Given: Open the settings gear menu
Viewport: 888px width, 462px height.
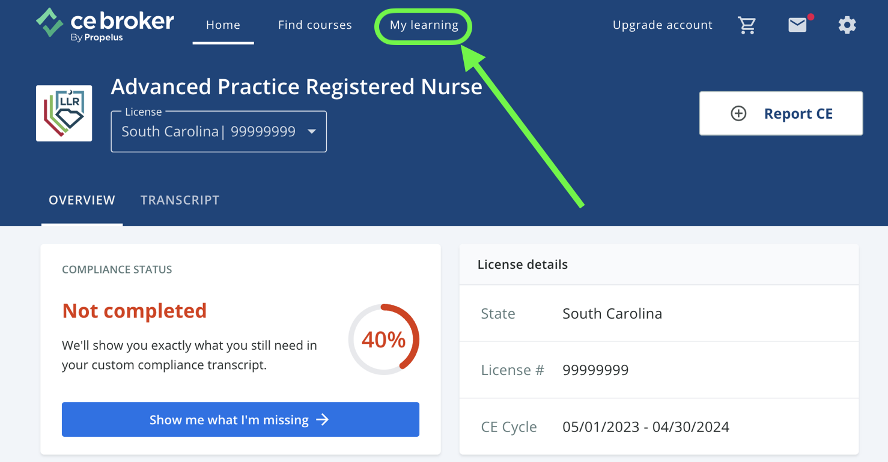Looking at the screenshot, I should tap(847, 25).
